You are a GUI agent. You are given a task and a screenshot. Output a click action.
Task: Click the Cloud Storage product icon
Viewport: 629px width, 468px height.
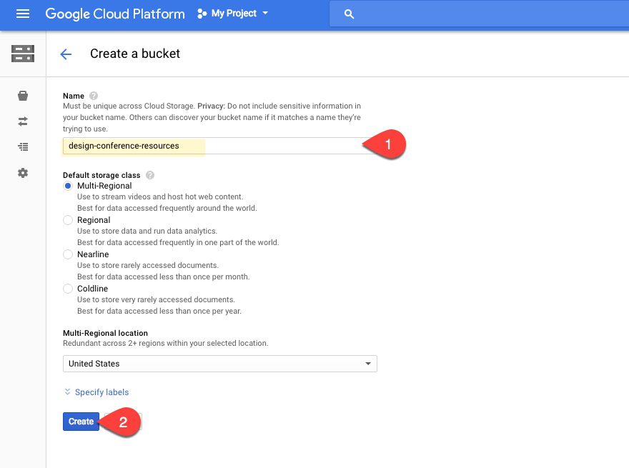tap(23, 54)
